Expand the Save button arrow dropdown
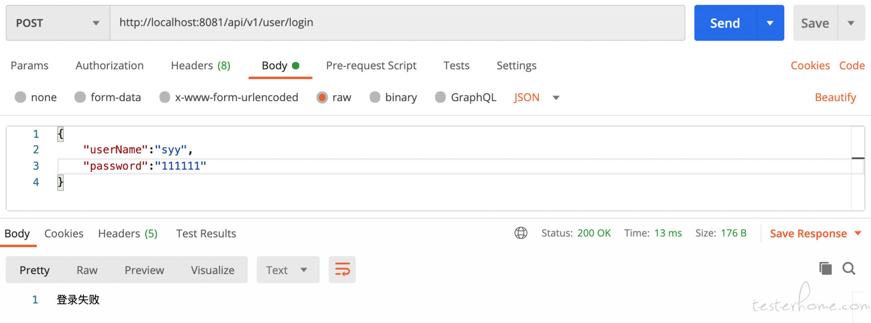Image resolution: width=871 pixels, height=323 pixels. [x=851, y=23]
